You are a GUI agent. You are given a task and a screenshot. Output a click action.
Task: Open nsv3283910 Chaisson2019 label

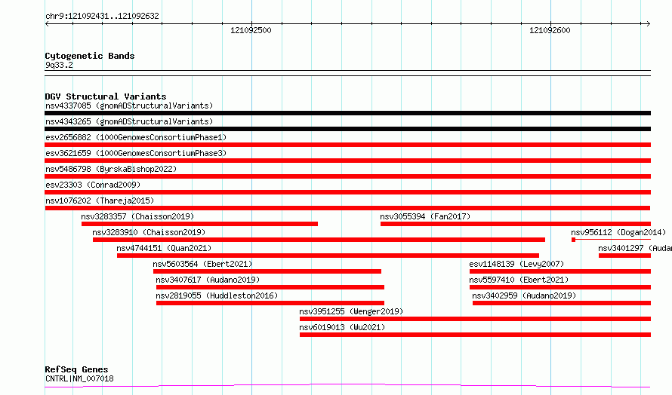149,232
